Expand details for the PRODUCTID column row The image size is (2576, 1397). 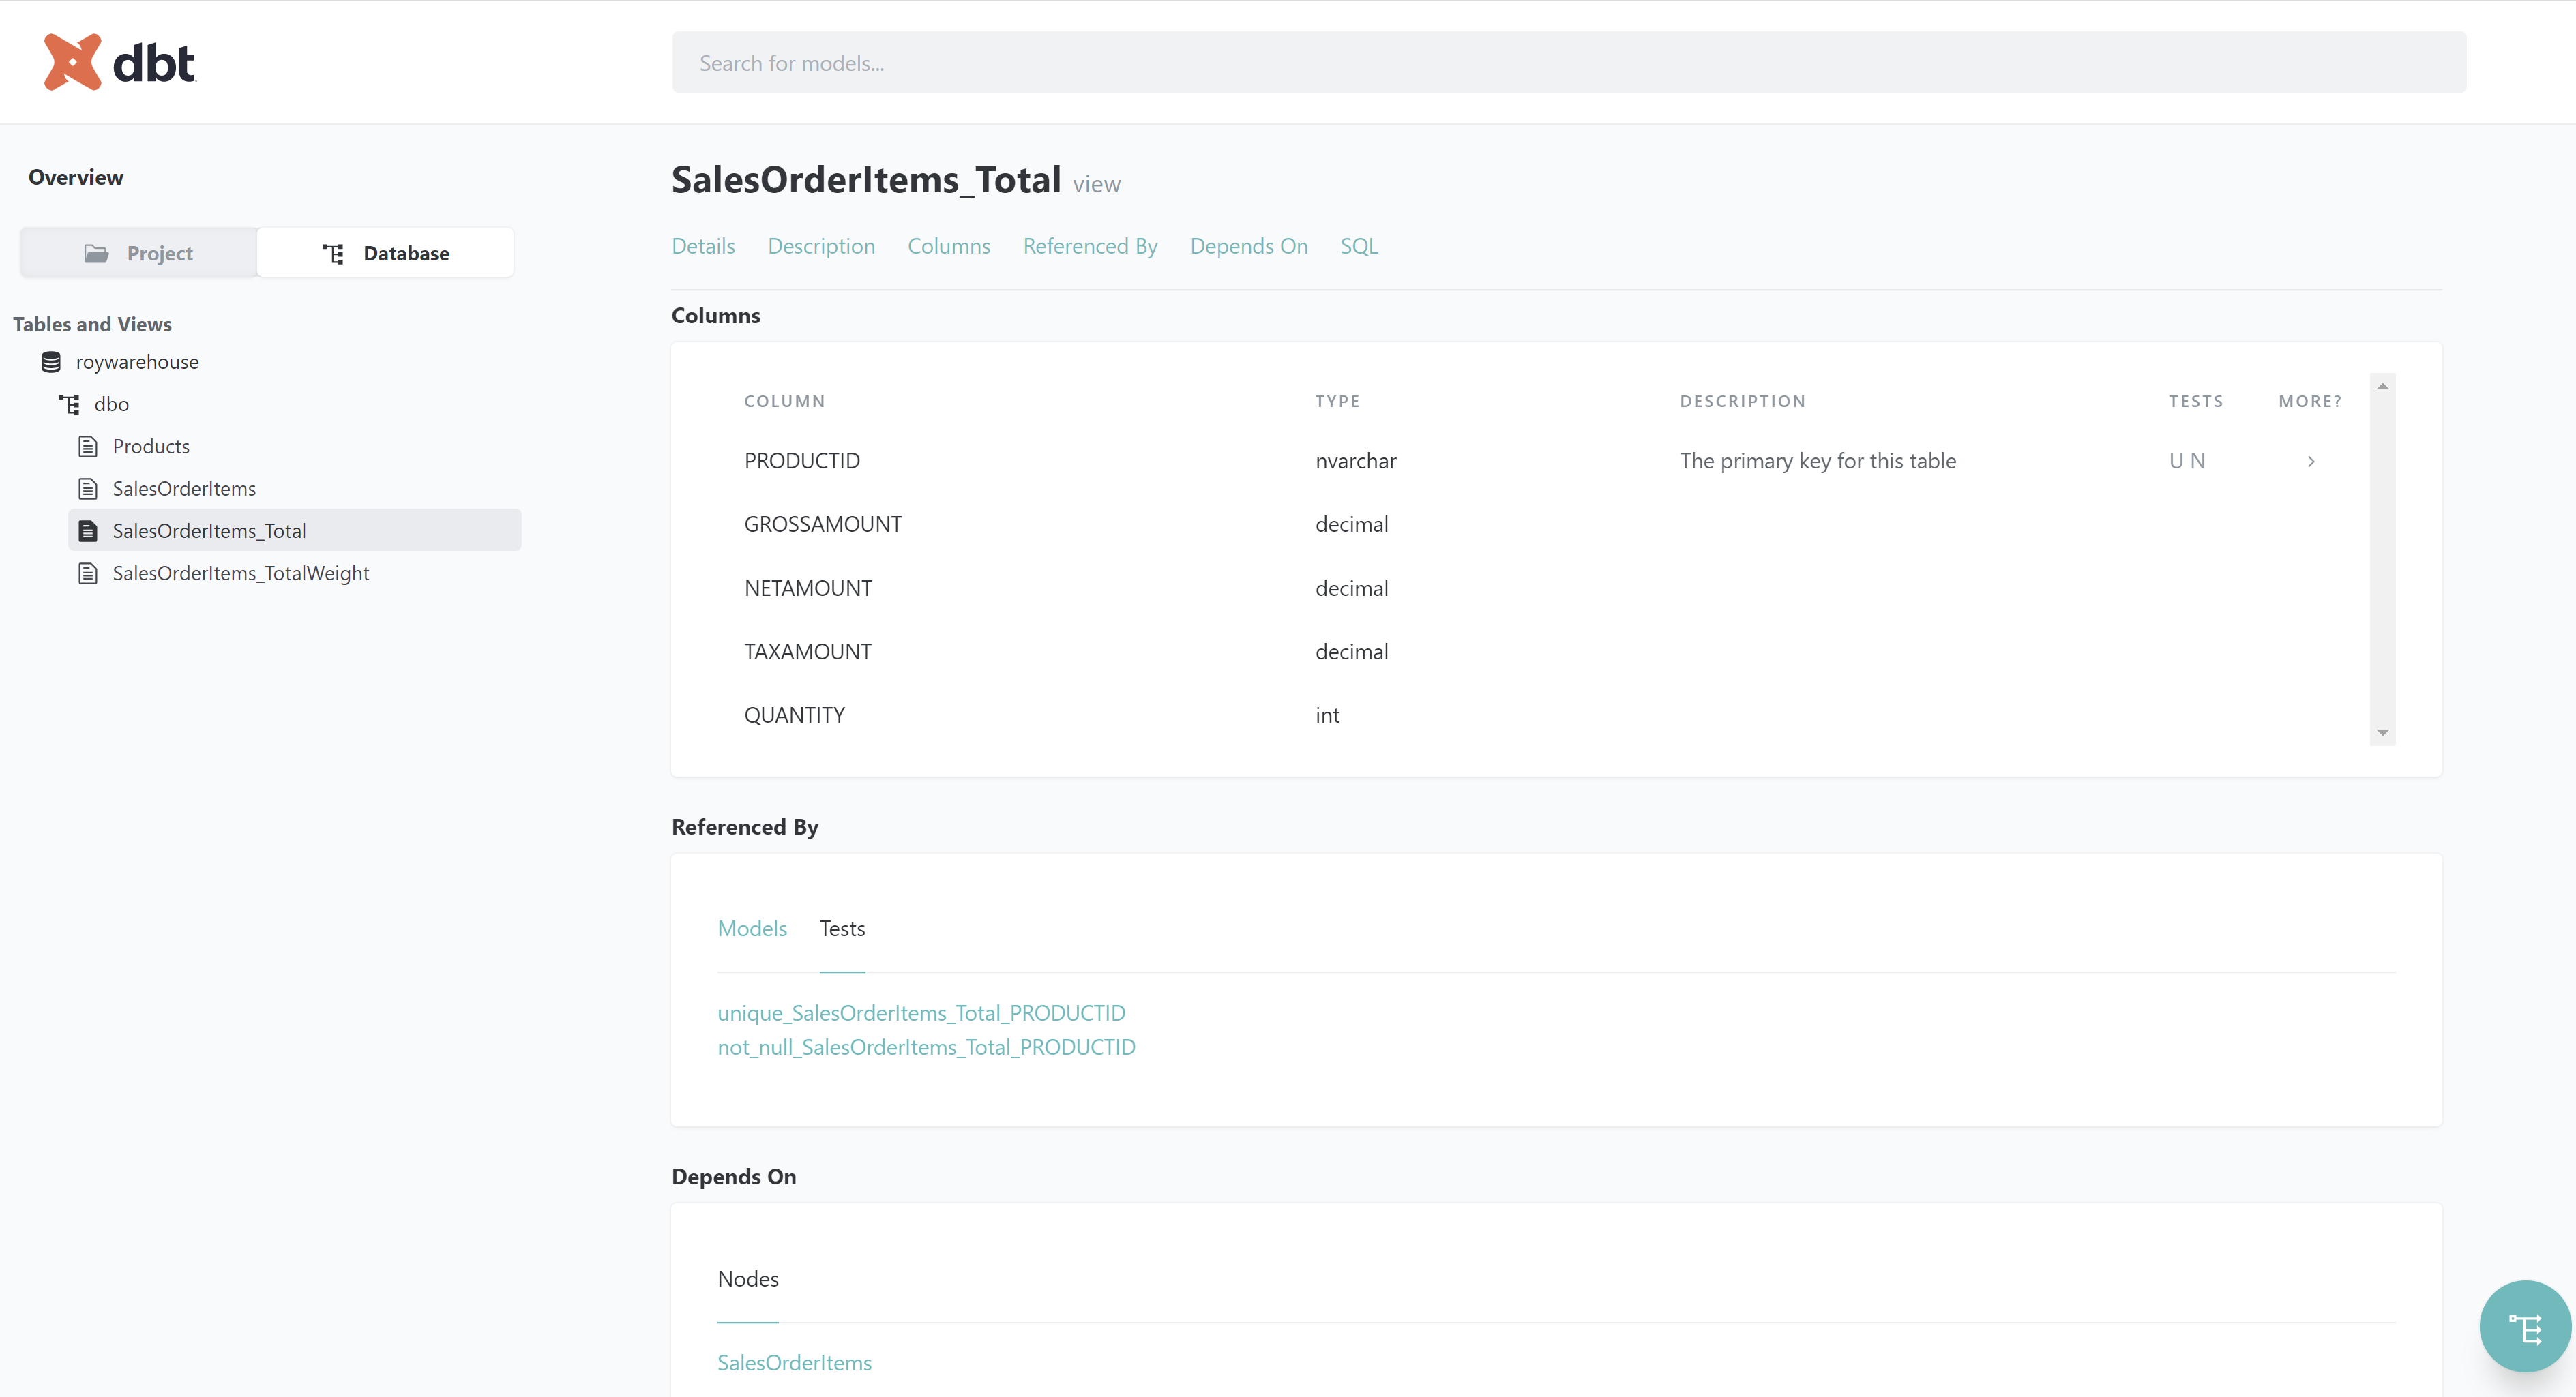(2311, 461)
